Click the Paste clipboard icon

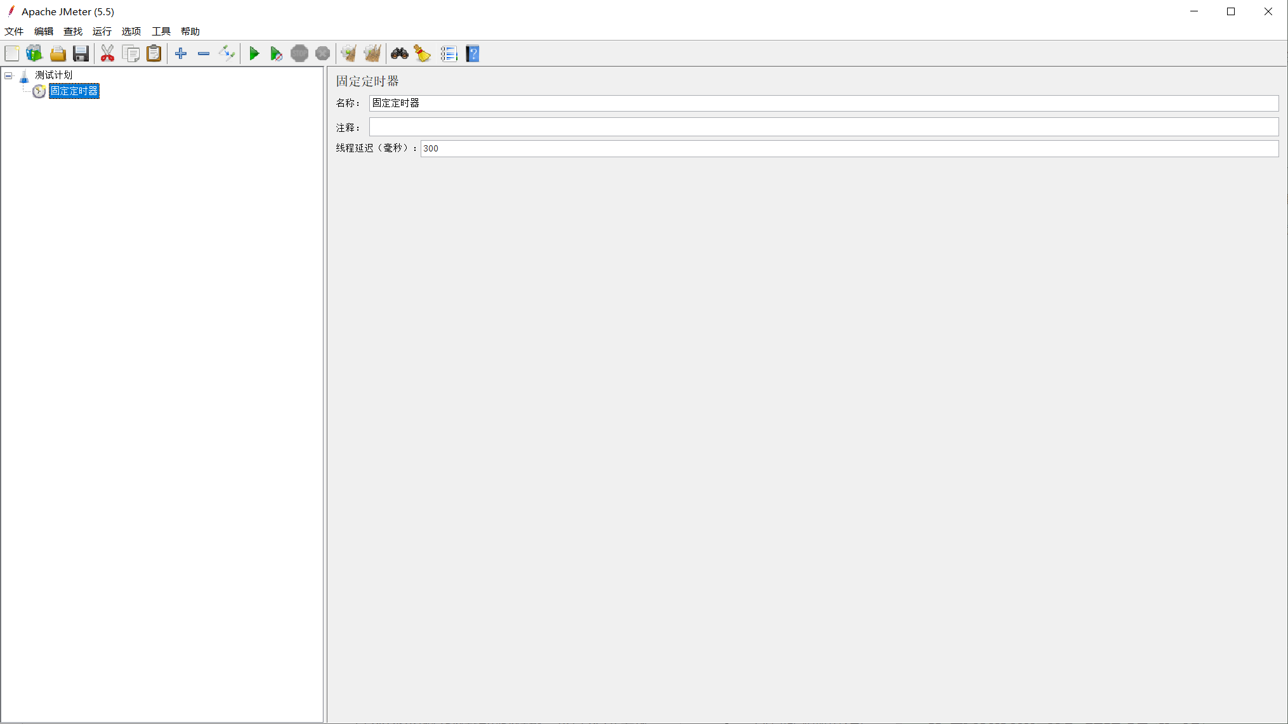click(x=154, y=54)
